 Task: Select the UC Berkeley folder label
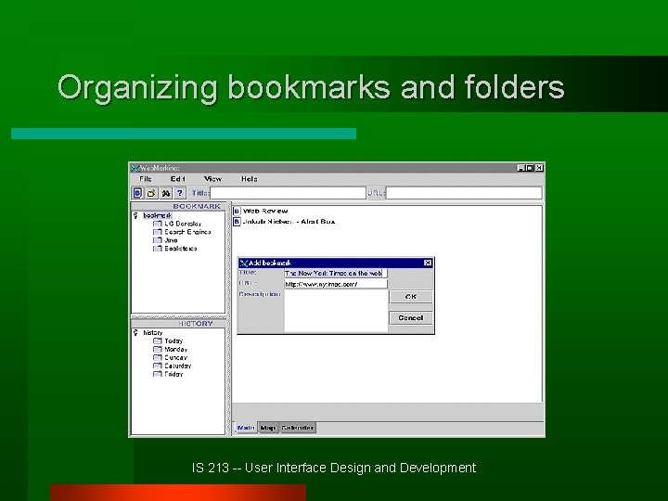click(183, 224)
